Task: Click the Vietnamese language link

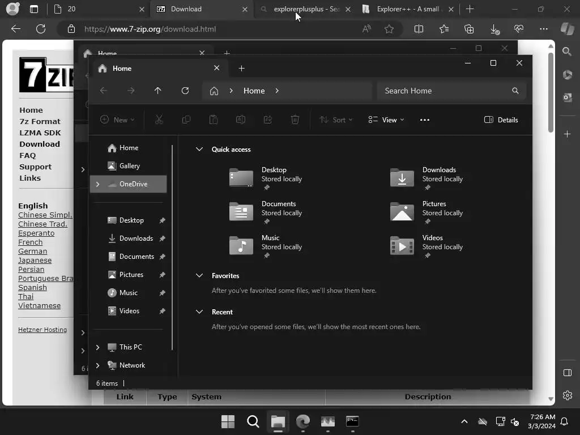Action: coord(39,306)
